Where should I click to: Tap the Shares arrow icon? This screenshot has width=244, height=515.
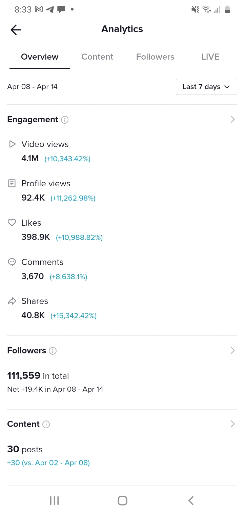point(12,301)
